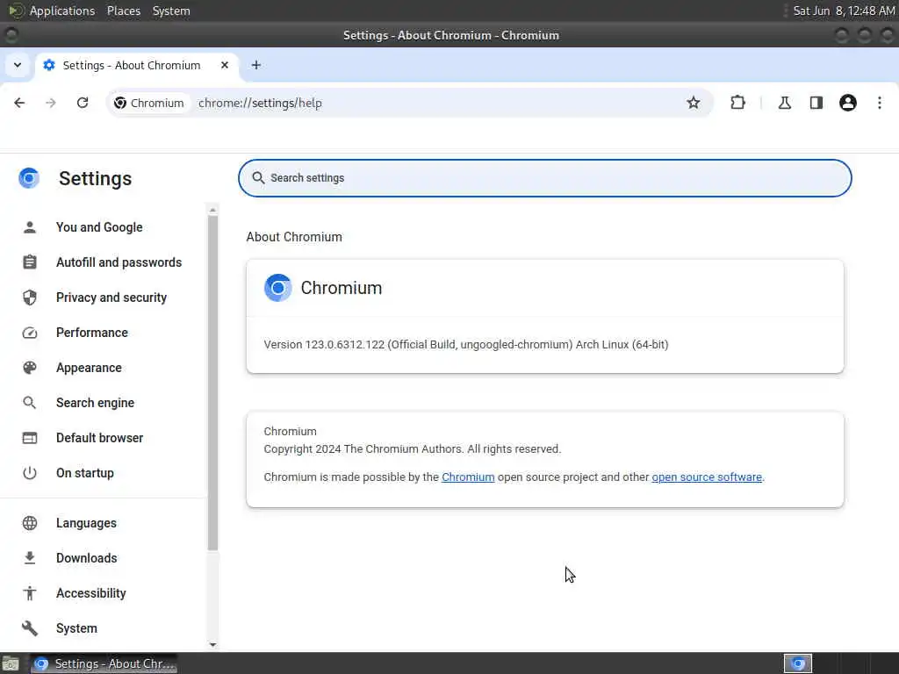Open Privacy and security settings

click(x=111, y=298)
